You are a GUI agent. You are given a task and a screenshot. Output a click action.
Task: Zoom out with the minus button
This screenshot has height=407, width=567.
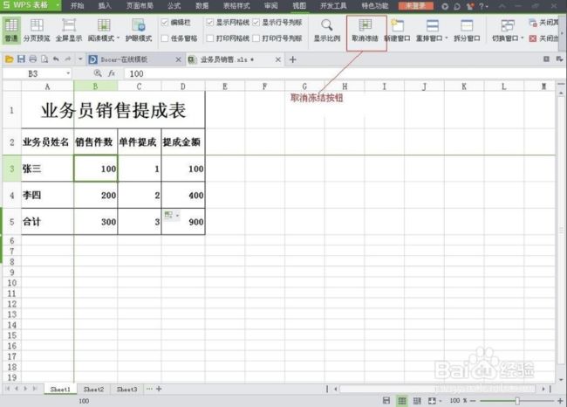pyautogui.click(x=472, y=401)
